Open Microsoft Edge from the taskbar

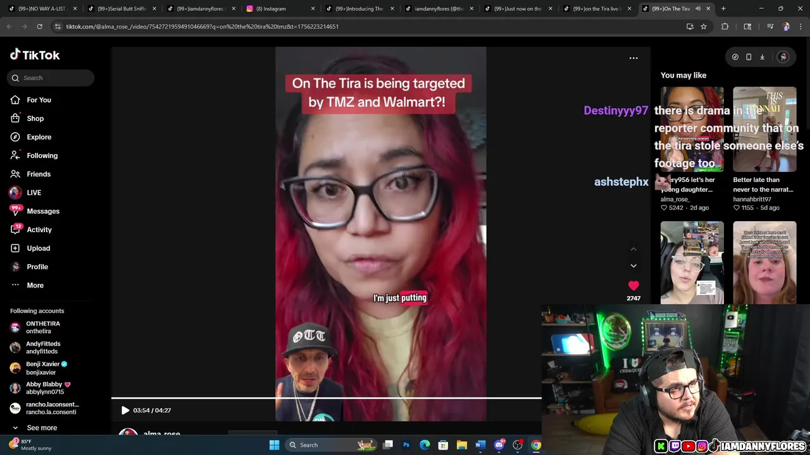(425, 445)
